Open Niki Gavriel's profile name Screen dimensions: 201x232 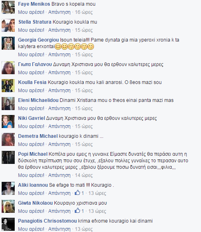click(x=31, y=118)
